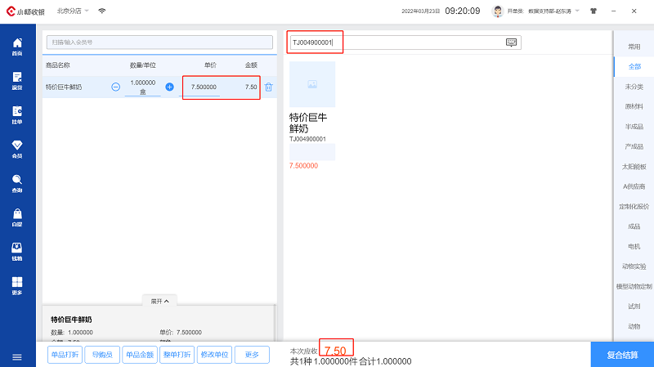Click the member number scan input field

click(159, 42)
